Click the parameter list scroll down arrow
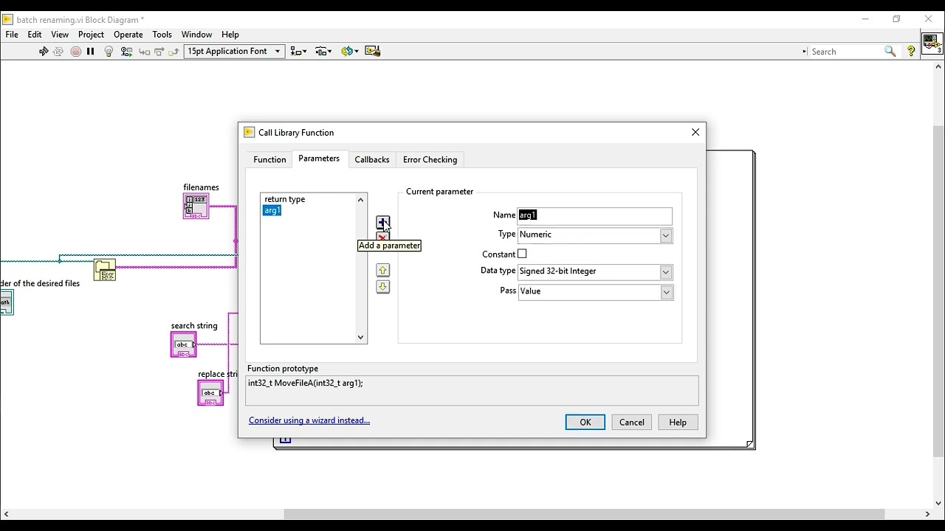The image size is (945, 531). coord(361,337)
